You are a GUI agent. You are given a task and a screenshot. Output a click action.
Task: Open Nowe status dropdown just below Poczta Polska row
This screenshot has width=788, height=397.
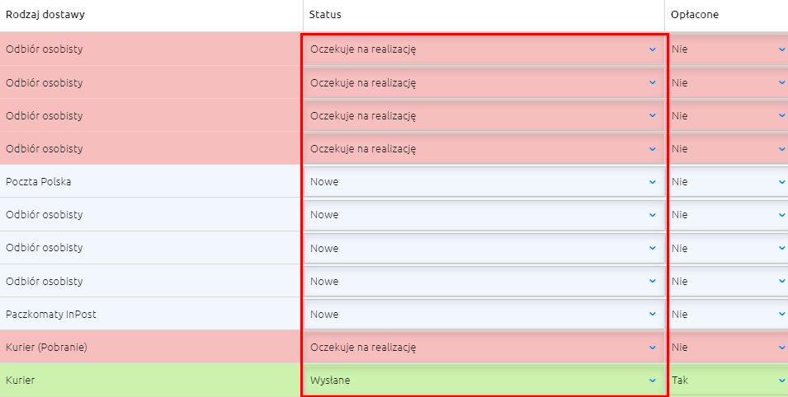(x=484, y=215)
